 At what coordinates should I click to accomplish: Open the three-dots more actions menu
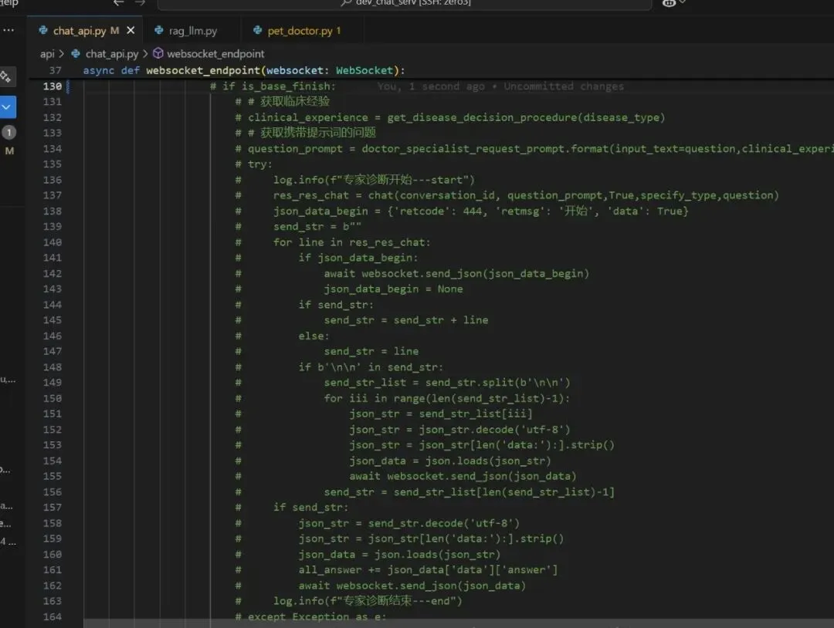[x=8, y=30]
